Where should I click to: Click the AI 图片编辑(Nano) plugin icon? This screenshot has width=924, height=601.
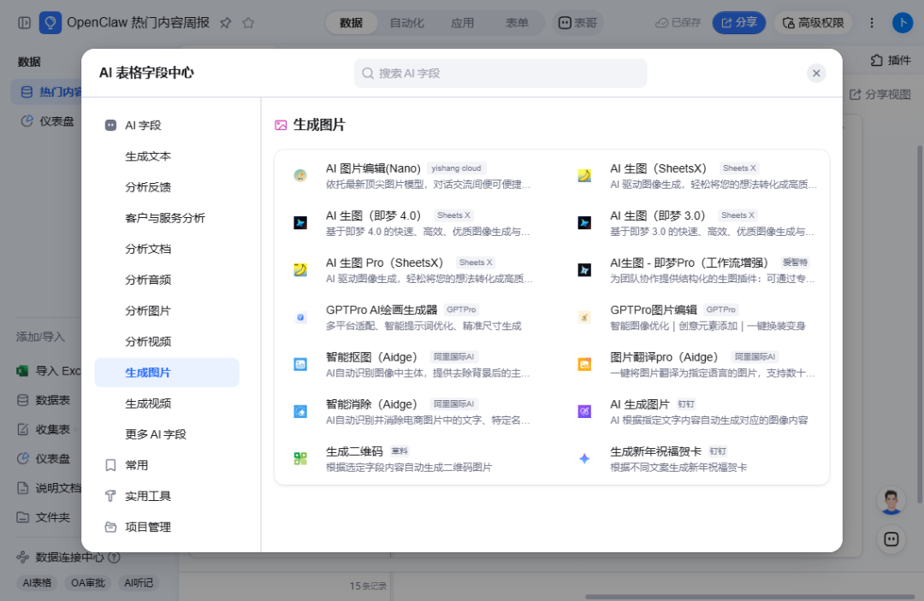point(300,175)
